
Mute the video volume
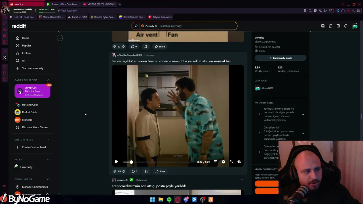(239, 162)
